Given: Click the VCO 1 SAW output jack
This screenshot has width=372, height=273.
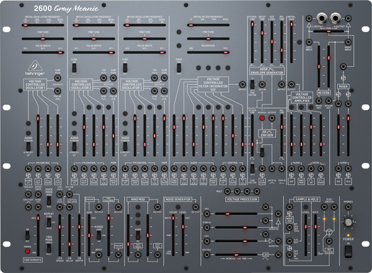Looking at the screenshot, I should 58,78.
